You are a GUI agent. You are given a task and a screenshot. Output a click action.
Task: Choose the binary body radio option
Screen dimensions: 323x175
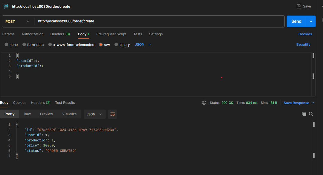[x=116, y=45]
